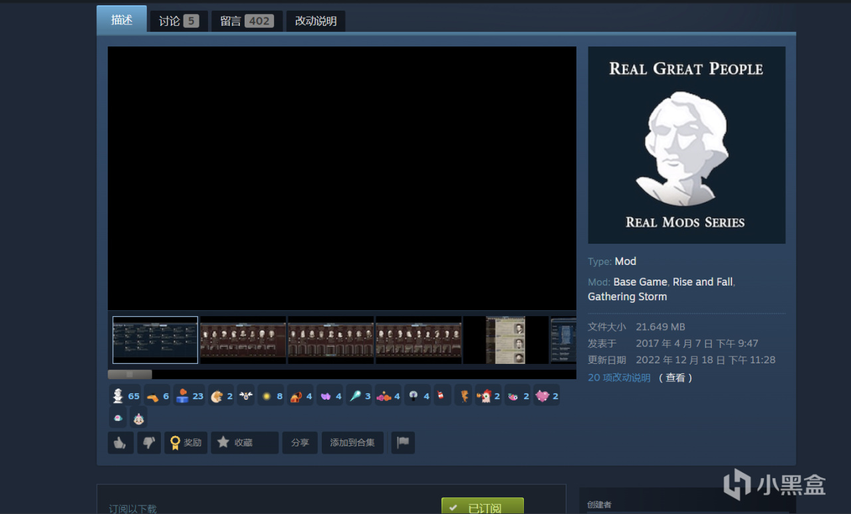Click the red bottle award icon
Screen dimensions: 851x514
pyautogui.click(x=442, y=396)
